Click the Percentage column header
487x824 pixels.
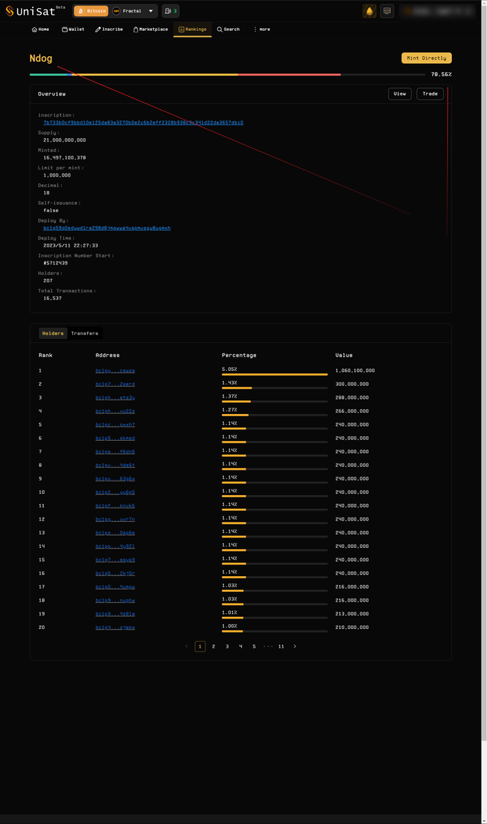(x=239, y=355)
